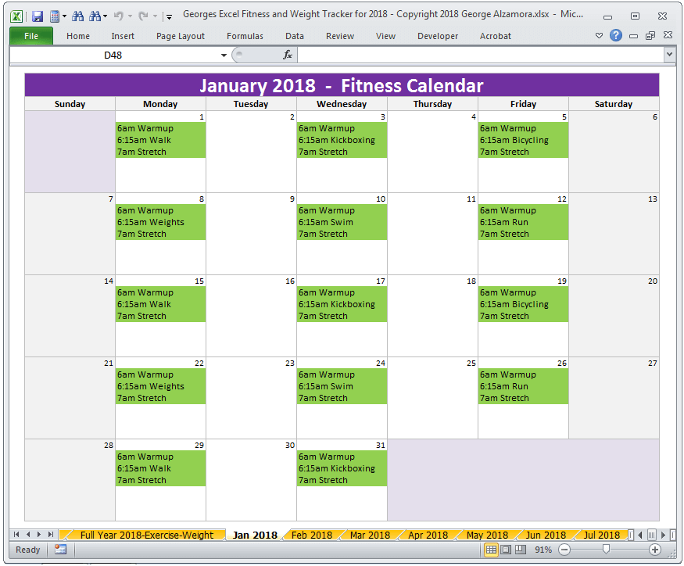Jump to the last sheet tab arrow
The height and width of the screenshot is (566, 684).
tap(51, 535)
